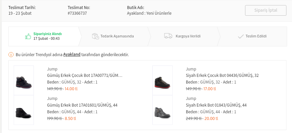Viewport: 292px width, 133px height.
Task: Select the Siparişiniz Alındı step
Action: click(x=44, y=36)
